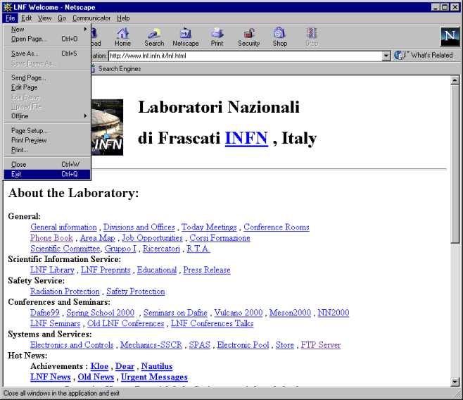
Task: Click the File menu title
Action: pos(10,18)
